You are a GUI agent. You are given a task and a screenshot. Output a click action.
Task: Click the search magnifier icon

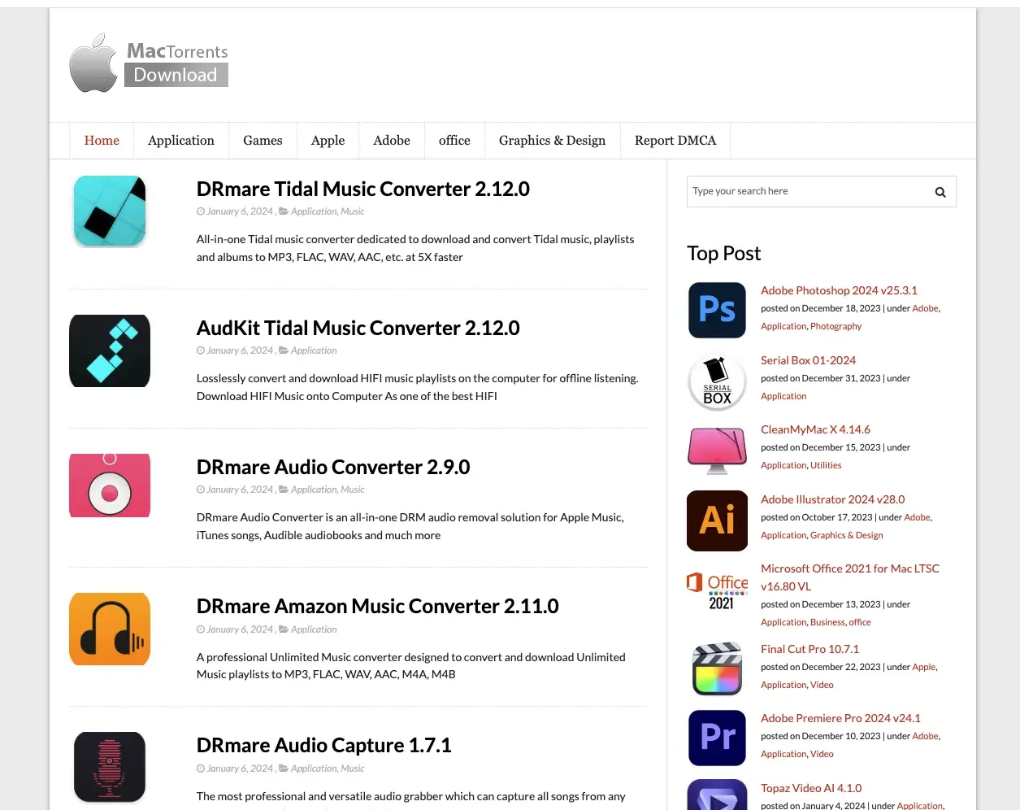[940, 192]
